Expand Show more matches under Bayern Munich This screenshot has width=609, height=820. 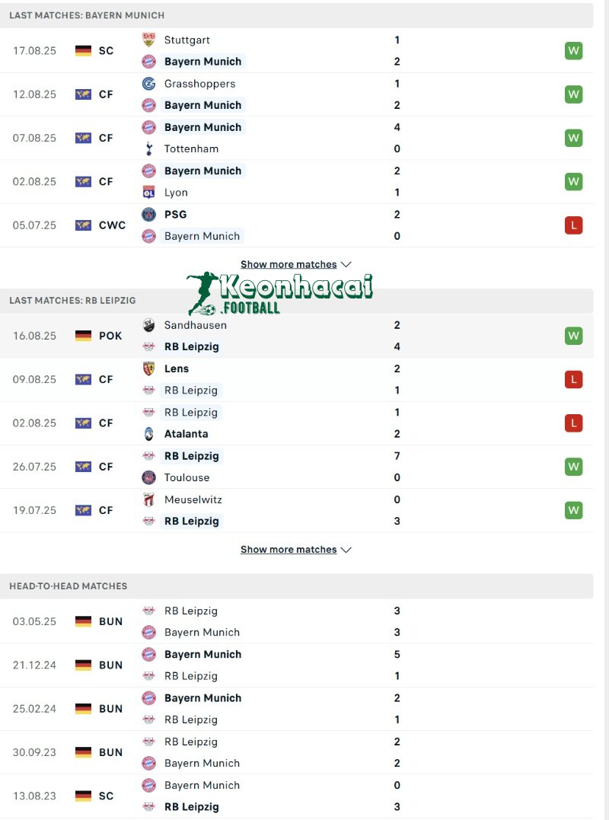(x=288, y=264)
